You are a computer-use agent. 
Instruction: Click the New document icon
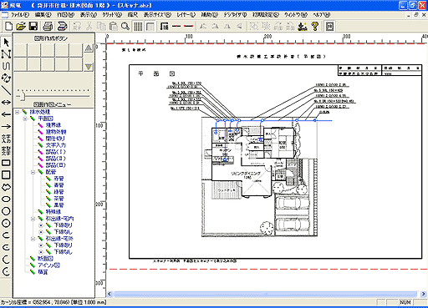pos(9,27)
